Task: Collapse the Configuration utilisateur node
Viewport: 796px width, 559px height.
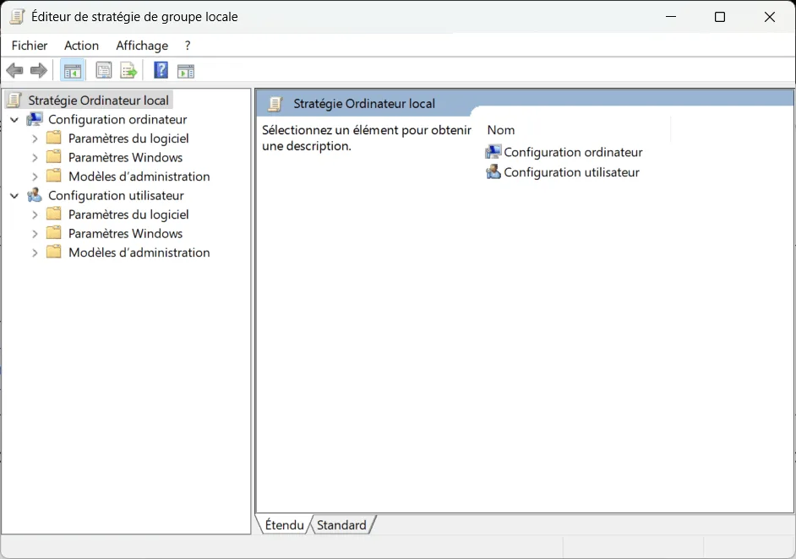Action: (14, 196)
